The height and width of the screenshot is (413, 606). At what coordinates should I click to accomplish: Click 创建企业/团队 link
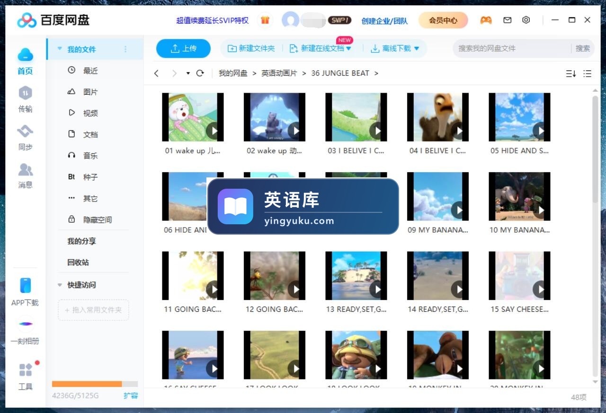click(384, 21)
